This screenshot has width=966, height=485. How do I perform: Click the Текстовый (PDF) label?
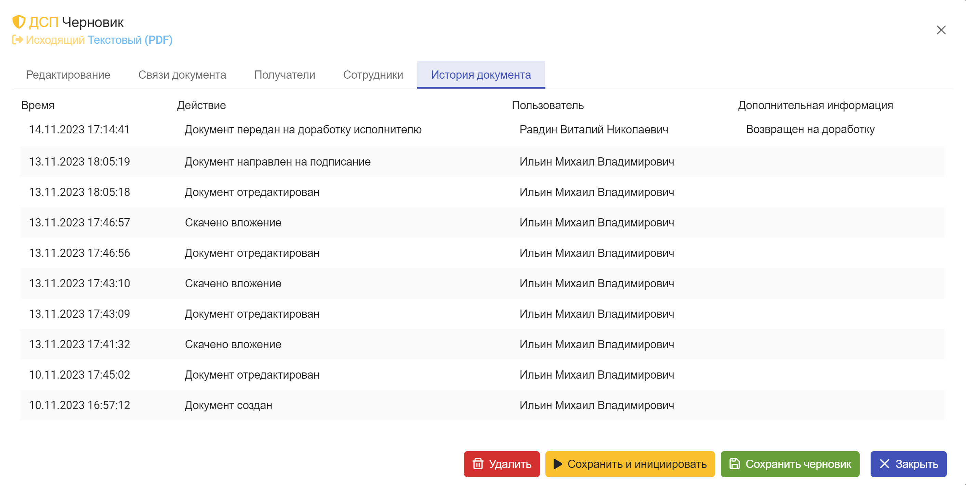[x=130, y=40]
